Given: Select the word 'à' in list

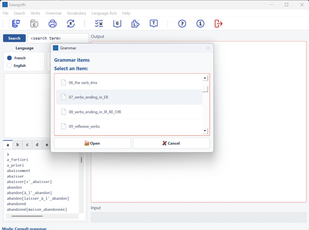Looking at the screenshot, I should point(8,154).
